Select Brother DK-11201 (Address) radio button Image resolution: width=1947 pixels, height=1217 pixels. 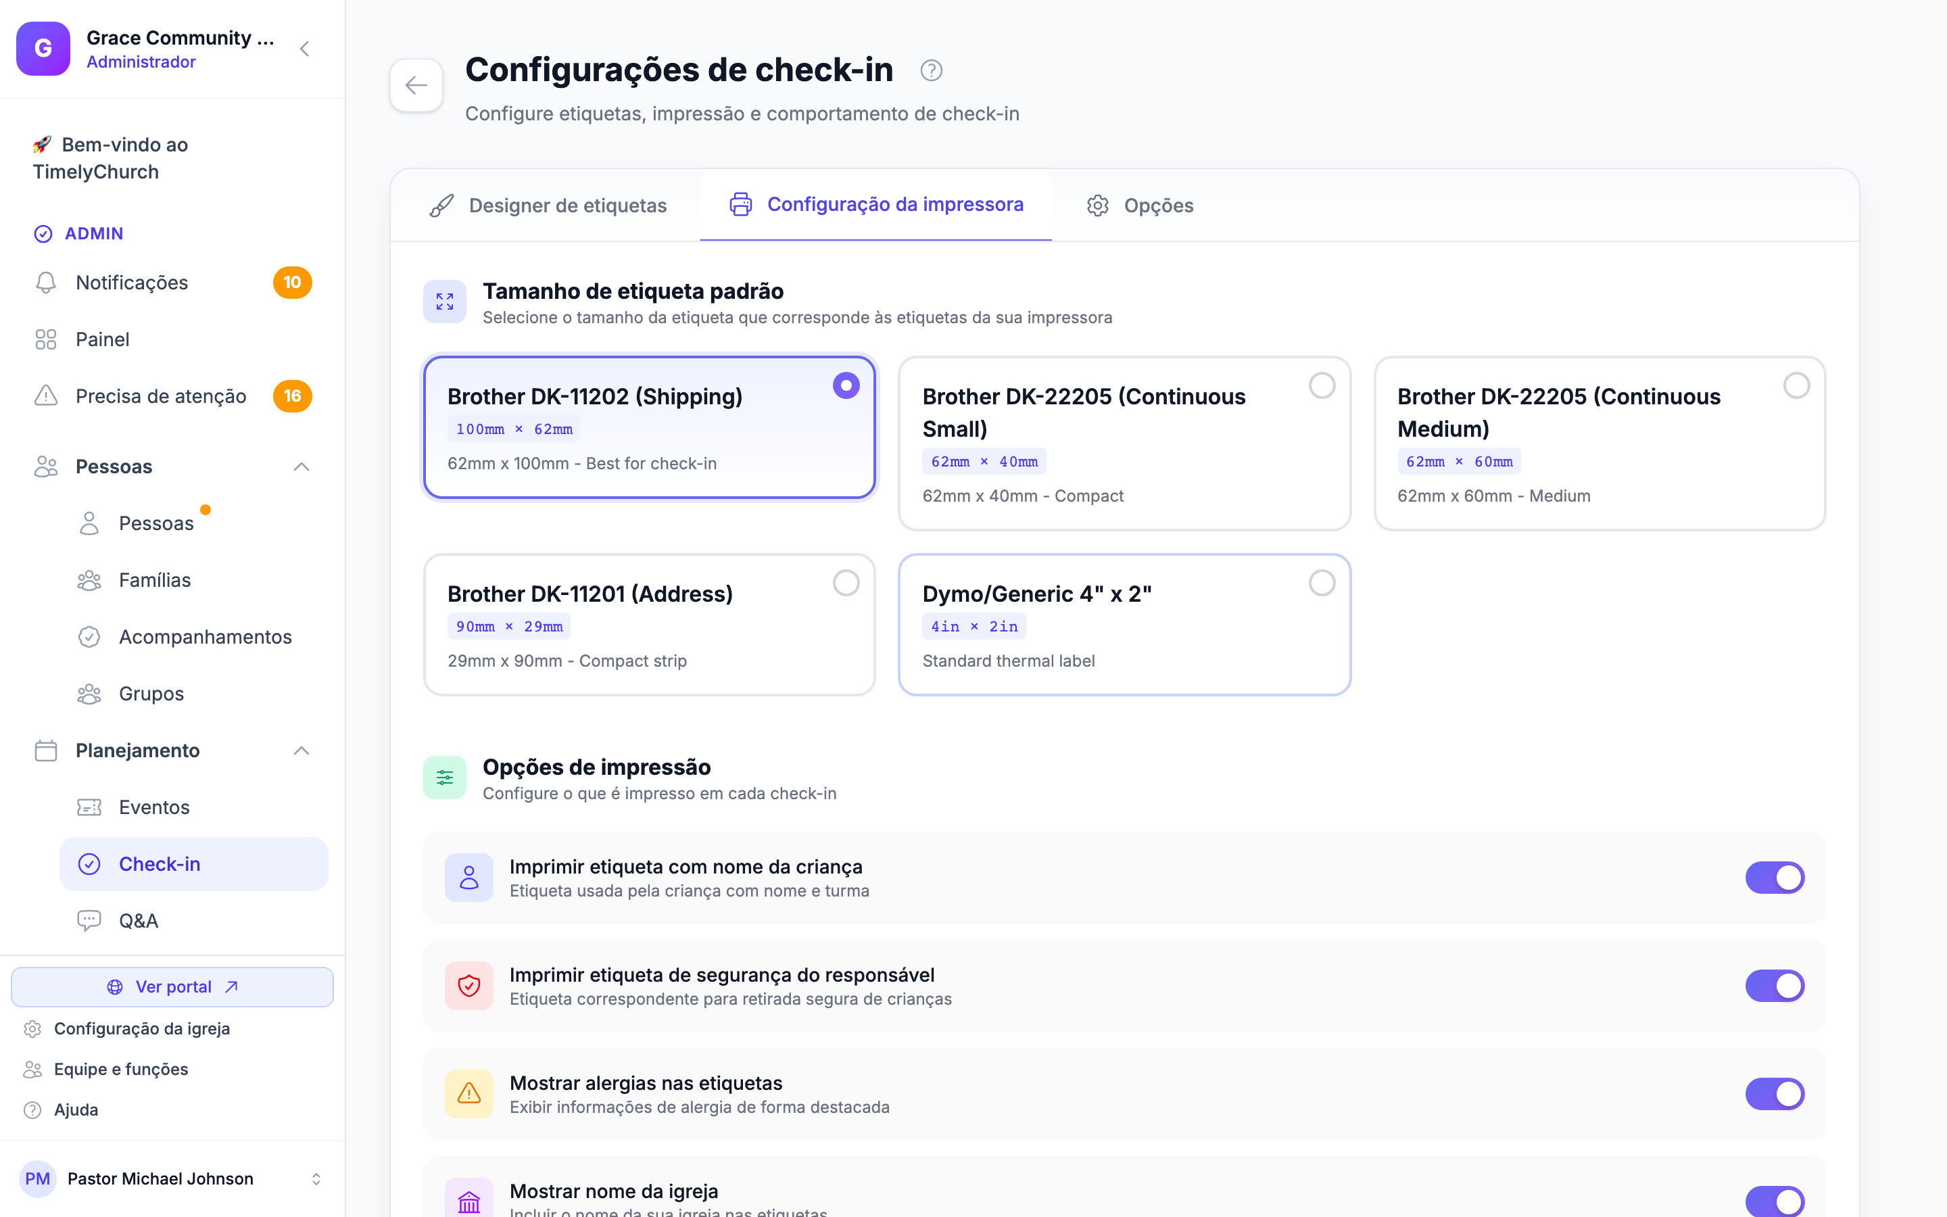click(x=846, y=583)
